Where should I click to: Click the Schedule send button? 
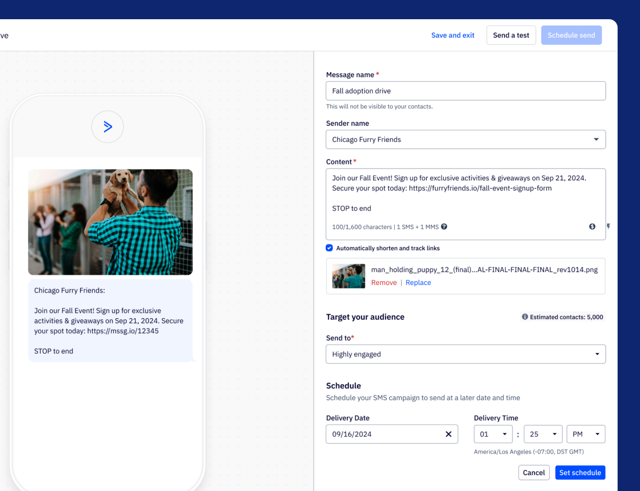coord(571,35)
